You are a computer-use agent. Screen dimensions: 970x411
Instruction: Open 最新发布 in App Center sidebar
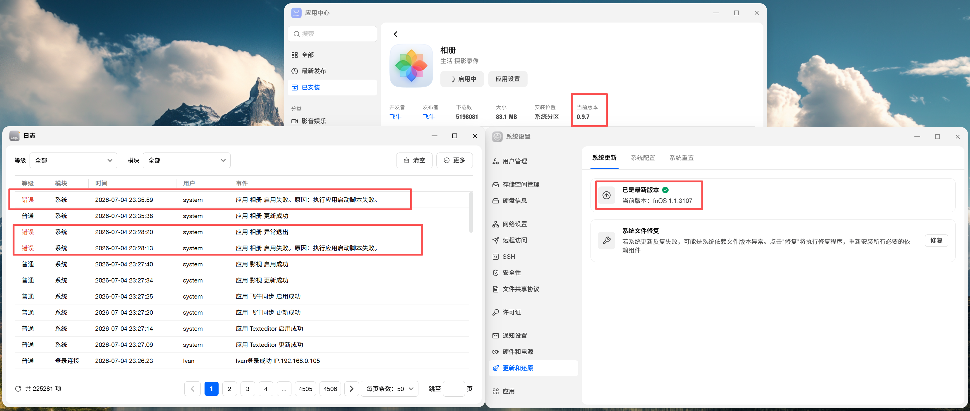[x=332, y=71]
